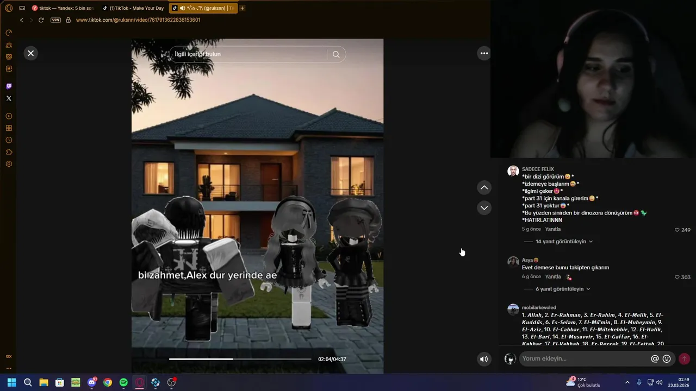Open Windows taskbar search
The height and width of the screenshot is (391, 696).
28,382
